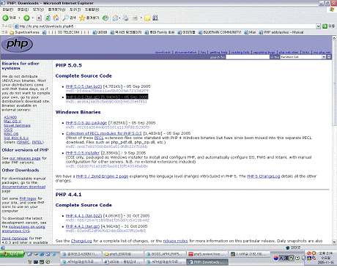This screenshot has height=268, width=337.
Task: Click the PHP 4.4.1 (tar.gz) link
Action: pos(83,226)
